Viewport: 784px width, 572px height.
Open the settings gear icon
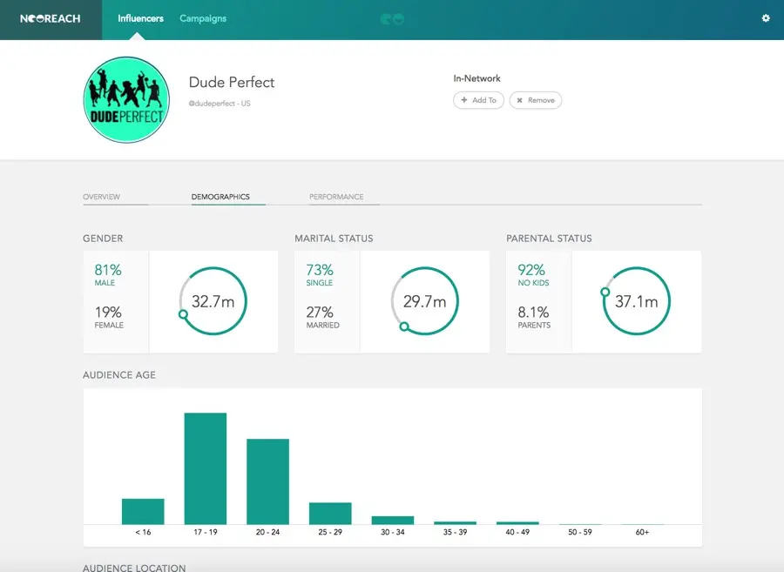(766, 18)
